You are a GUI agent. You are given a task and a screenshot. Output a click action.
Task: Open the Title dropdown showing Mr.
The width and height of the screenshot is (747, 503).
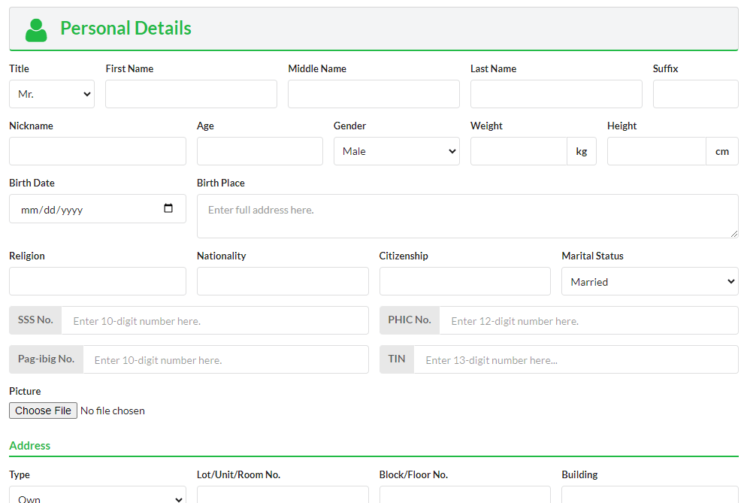point(52,94)
